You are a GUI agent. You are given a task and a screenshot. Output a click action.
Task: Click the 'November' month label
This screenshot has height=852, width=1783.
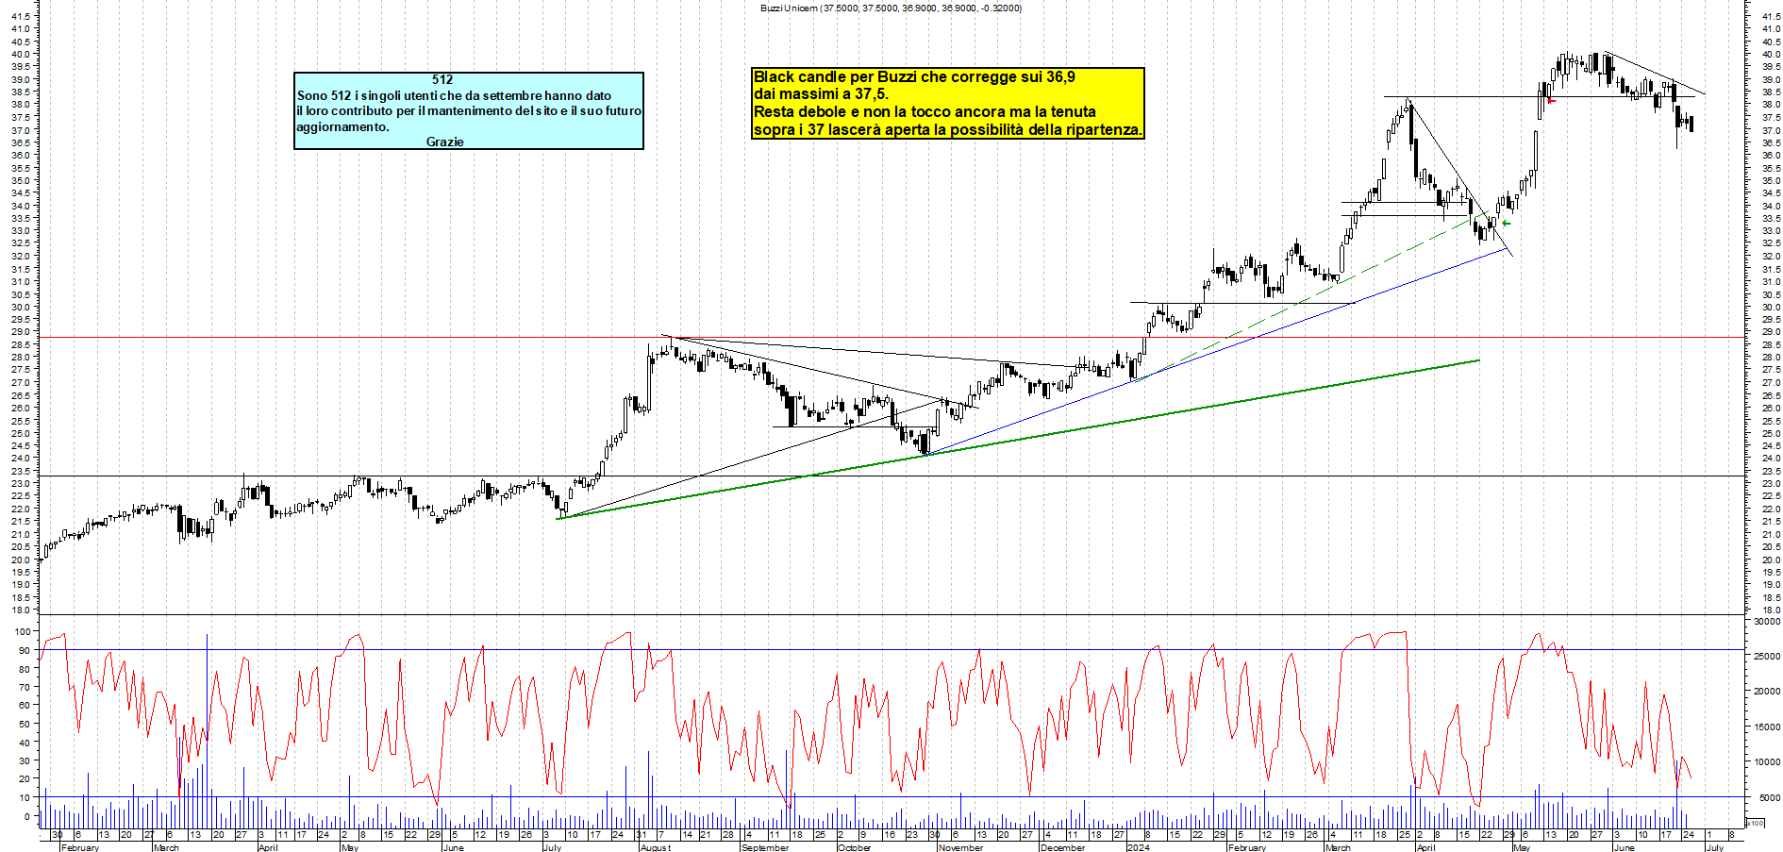[x=961, y=847]
